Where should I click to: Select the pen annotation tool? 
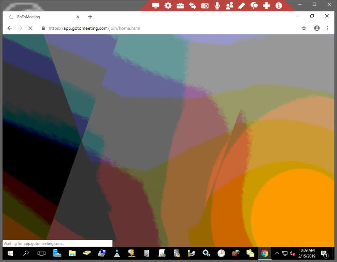point(242,5)
